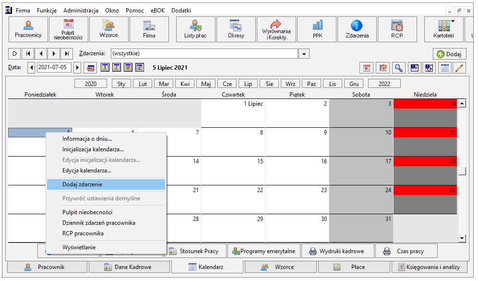The image size is (479, 281).
Task: Open the Wzorce toolbar button
Action: pos(109,29)
